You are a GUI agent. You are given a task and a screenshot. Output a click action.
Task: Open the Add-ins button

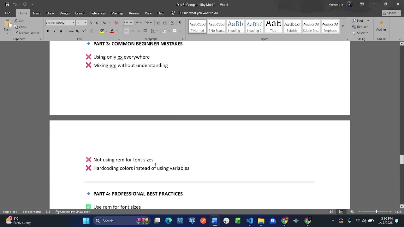click(382, 26)
